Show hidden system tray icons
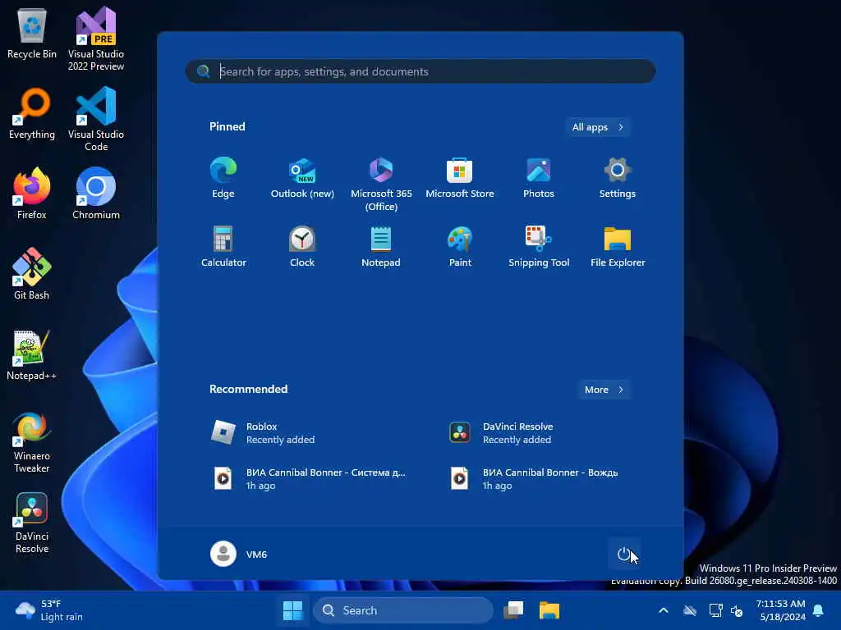Viewport: 841px width, 630px height. [x=664, y=610]
